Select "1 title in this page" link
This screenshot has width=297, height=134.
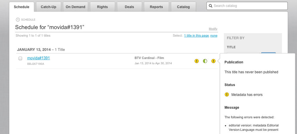coord(196,36)
